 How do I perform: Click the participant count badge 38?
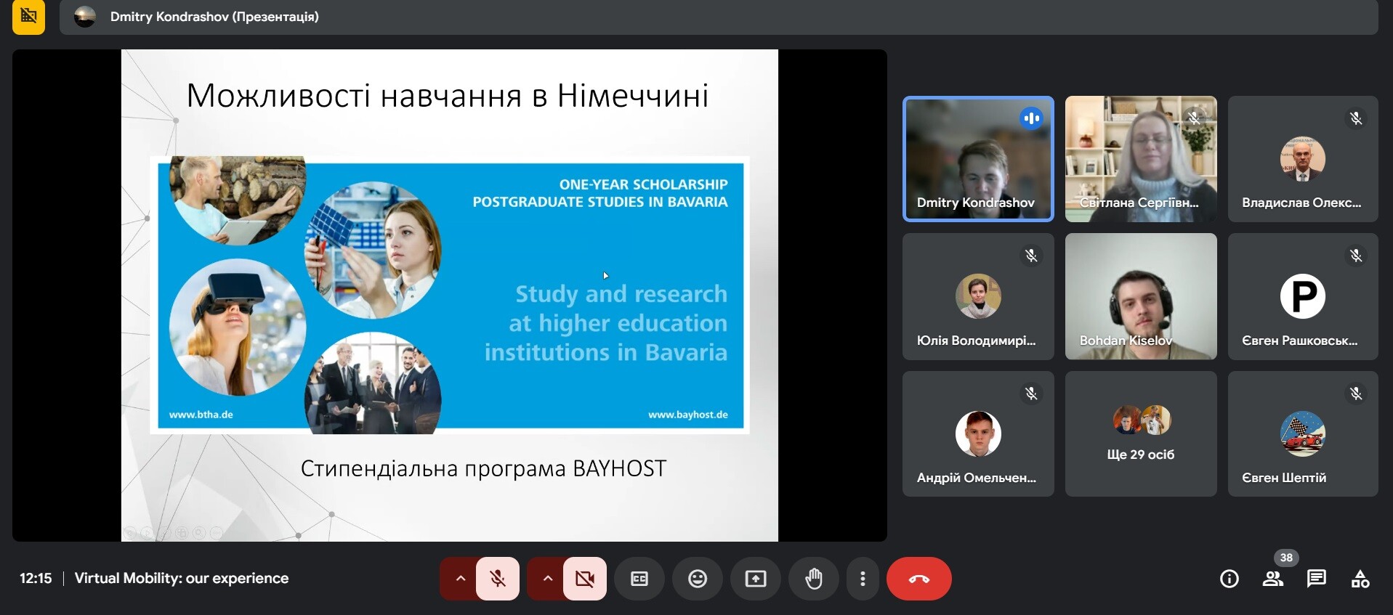(x=1286, y=558)
